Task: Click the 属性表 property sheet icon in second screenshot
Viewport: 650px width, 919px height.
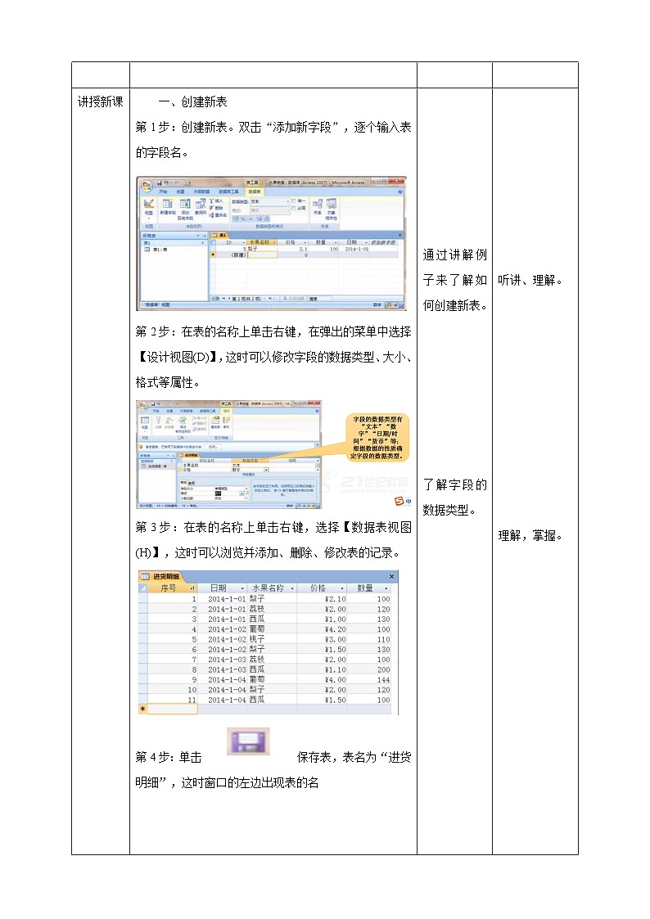Action: point(215,421)
